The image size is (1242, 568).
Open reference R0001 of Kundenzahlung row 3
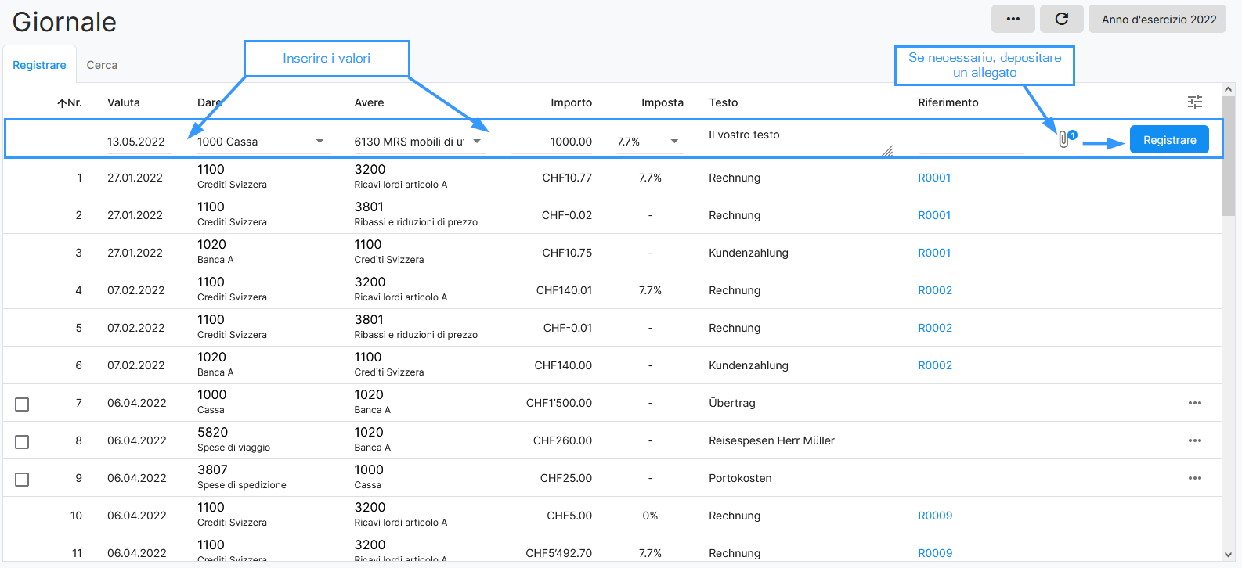pos(934,253)
